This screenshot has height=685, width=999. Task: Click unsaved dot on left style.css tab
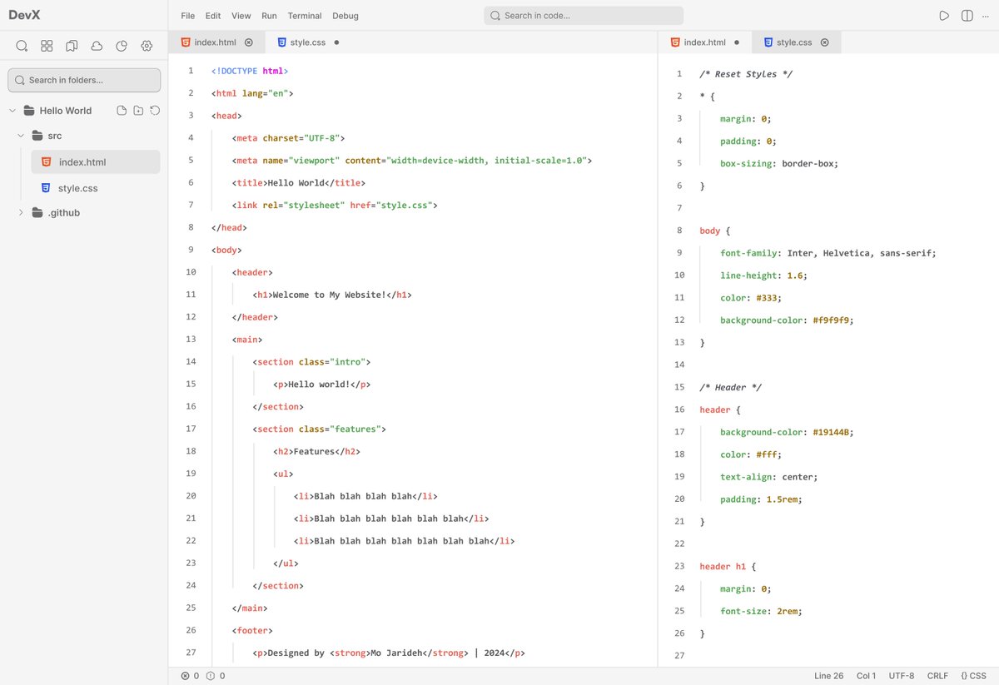[x=336, y=42]
